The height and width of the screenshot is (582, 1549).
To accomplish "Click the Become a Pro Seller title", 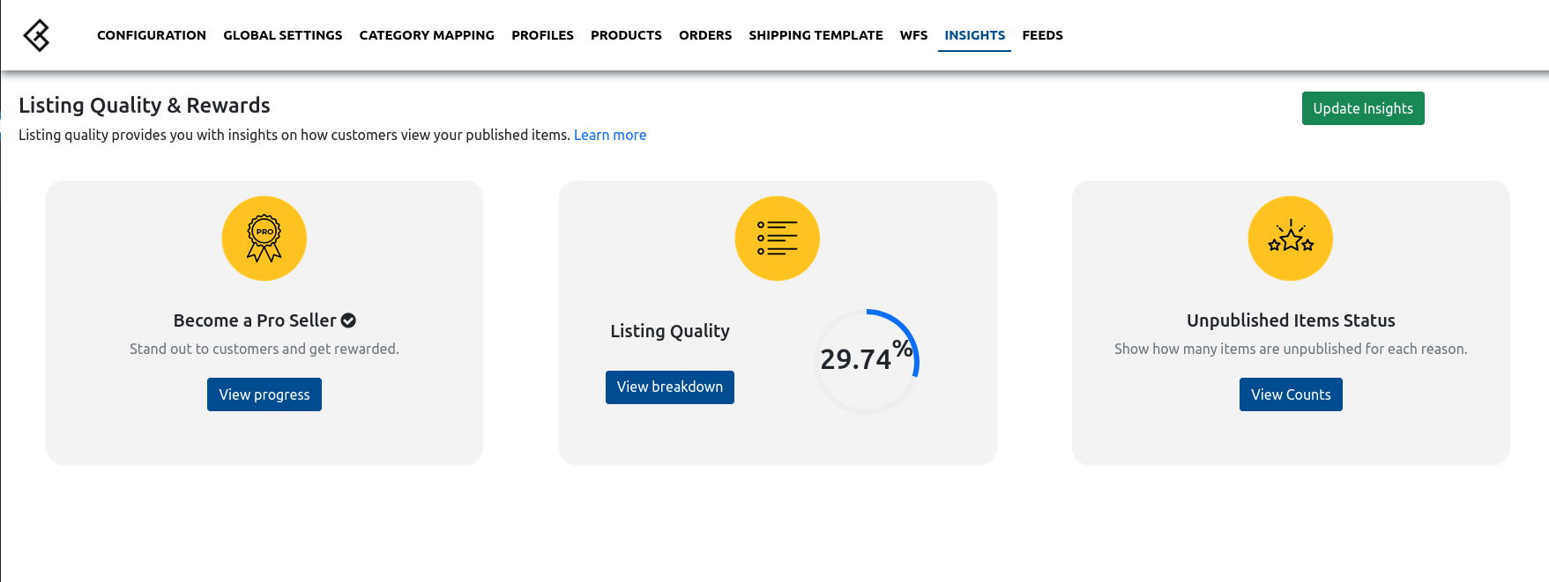I will (x=255, y=320).
